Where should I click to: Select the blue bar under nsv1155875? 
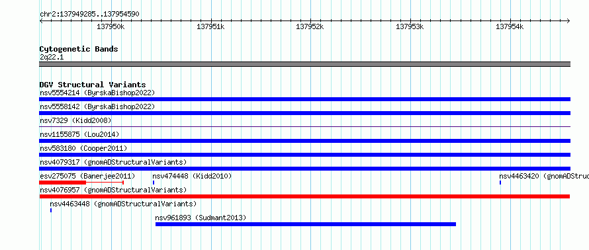304,141
